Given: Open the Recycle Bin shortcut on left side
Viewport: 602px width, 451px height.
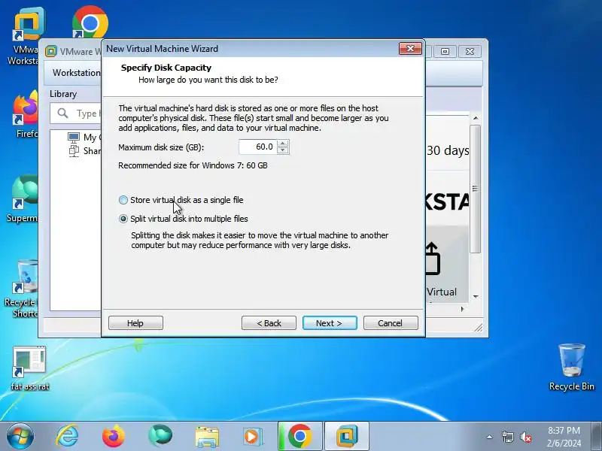Looking at the screenshot, I should (23, 289).
